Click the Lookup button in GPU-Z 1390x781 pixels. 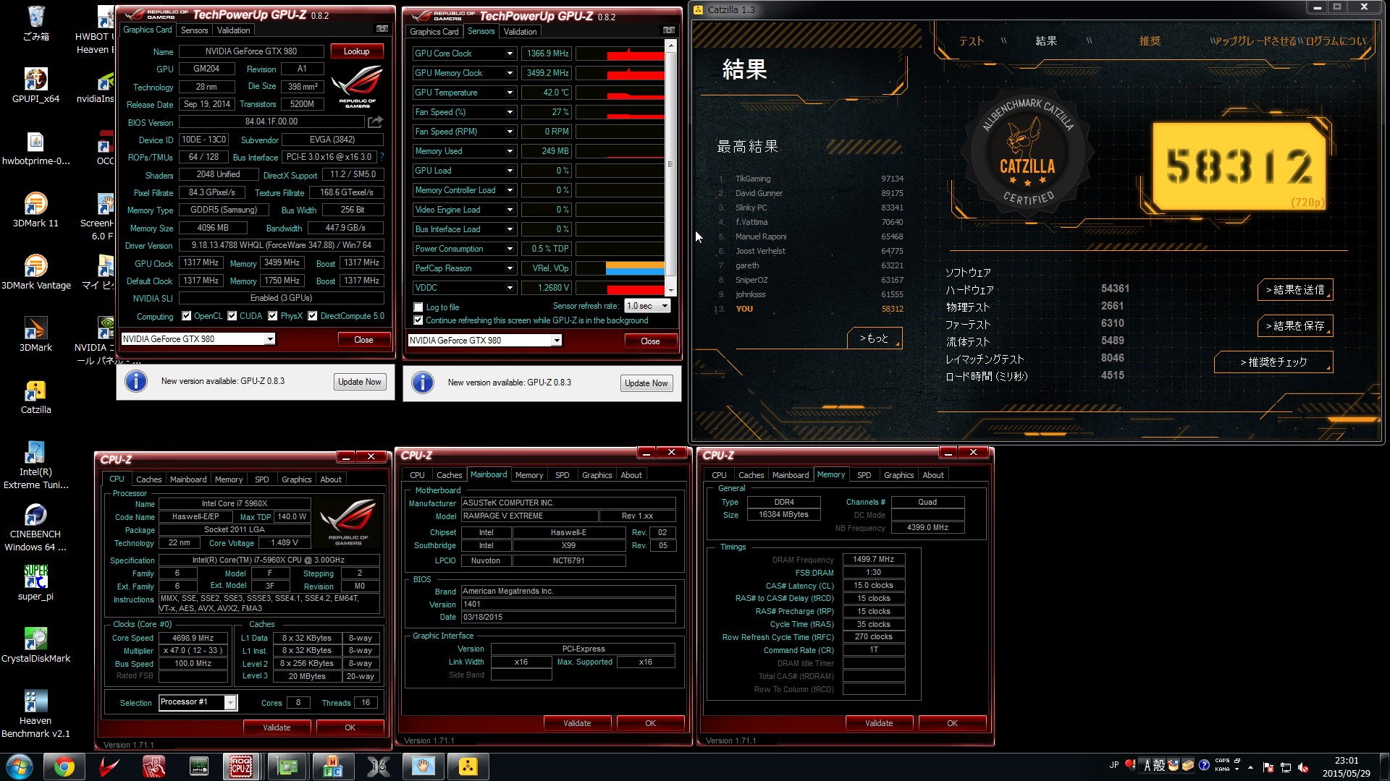(x=356, y=51)
